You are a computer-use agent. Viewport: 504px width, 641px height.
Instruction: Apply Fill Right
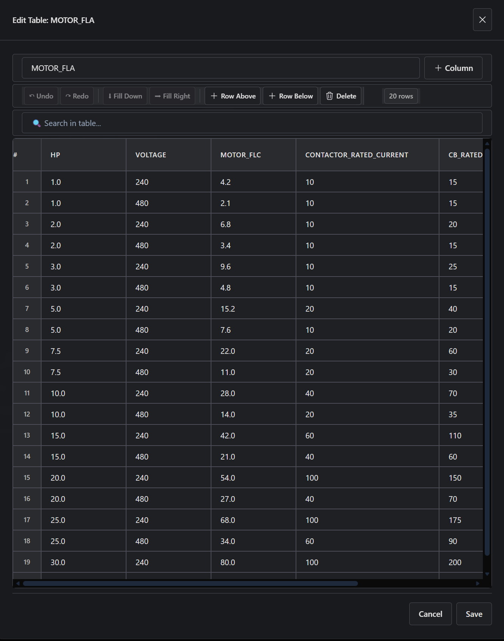[172, 96]
